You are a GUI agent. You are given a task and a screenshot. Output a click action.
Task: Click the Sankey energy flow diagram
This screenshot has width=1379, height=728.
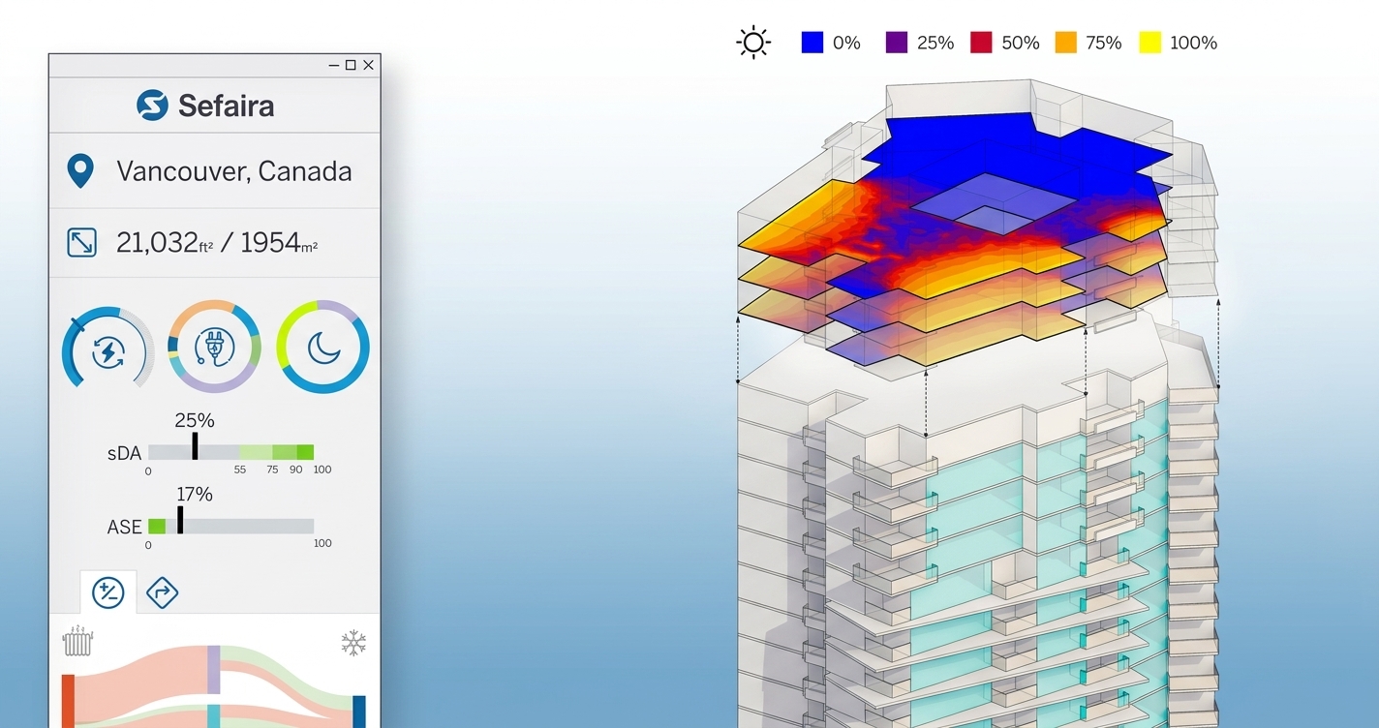click(213, 687)
